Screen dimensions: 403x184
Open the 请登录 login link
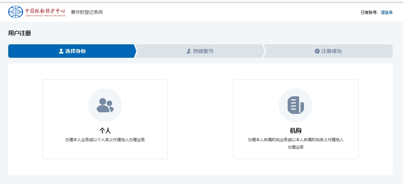pyautogui.click(x=387, y=12)
